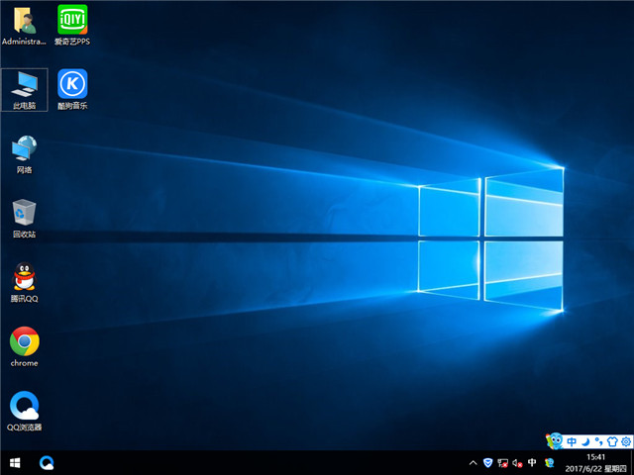
Task: Toggle the punctuation mode on the IME toolbar
Action: pos(598,442)
